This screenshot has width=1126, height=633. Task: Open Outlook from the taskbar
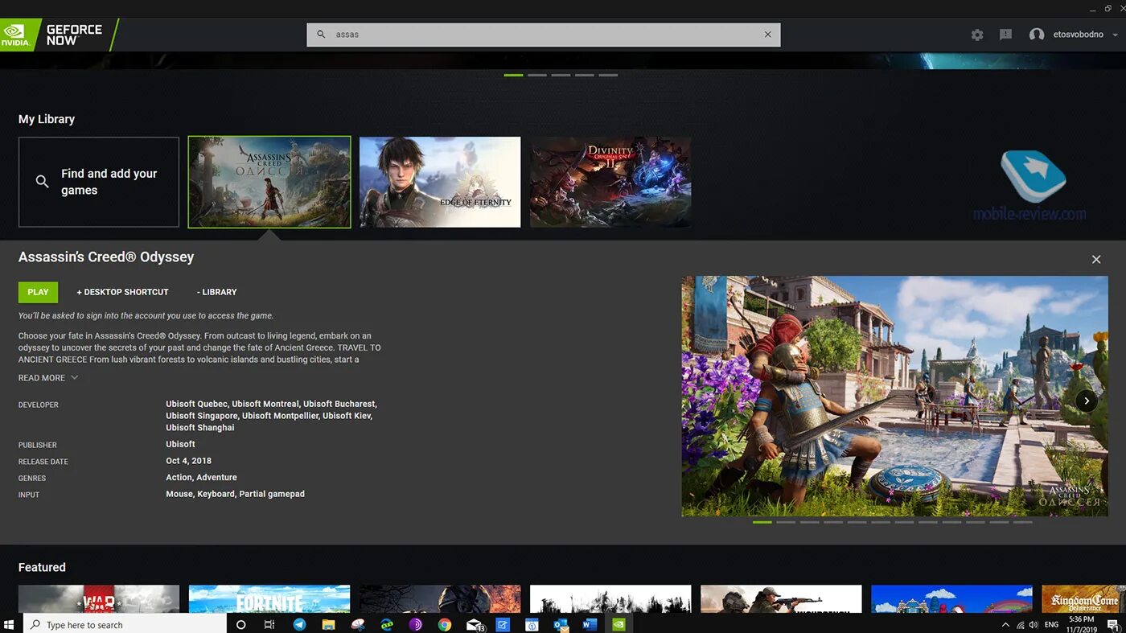tap(561, 624)
